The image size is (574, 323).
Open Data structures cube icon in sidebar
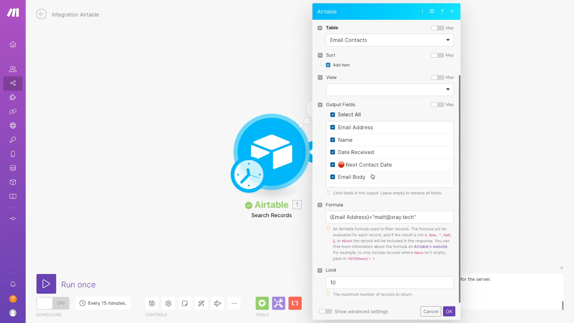[x=13, y=182]
